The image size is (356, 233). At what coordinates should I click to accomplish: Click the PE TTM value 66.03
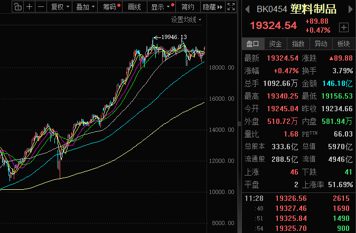[x=343, y=134]
